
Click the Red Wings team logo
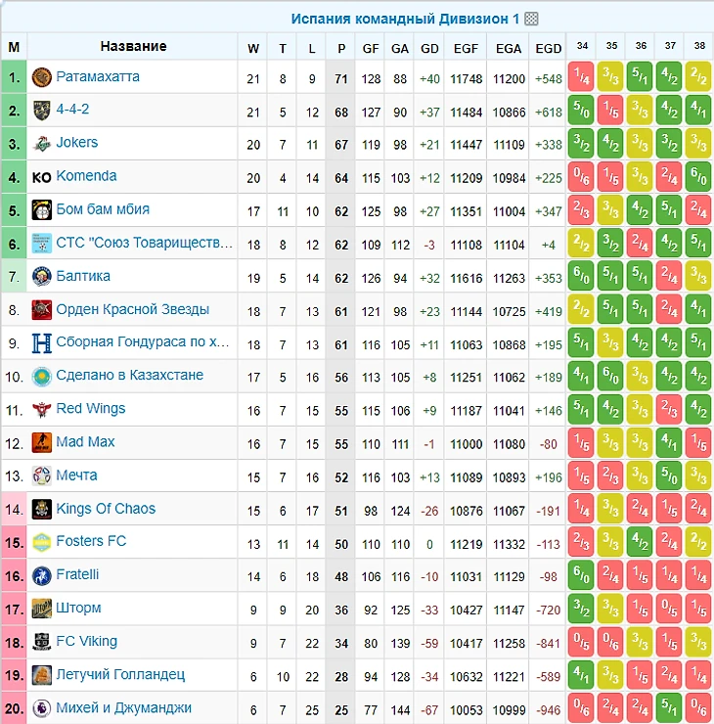(x=41, y=409)
